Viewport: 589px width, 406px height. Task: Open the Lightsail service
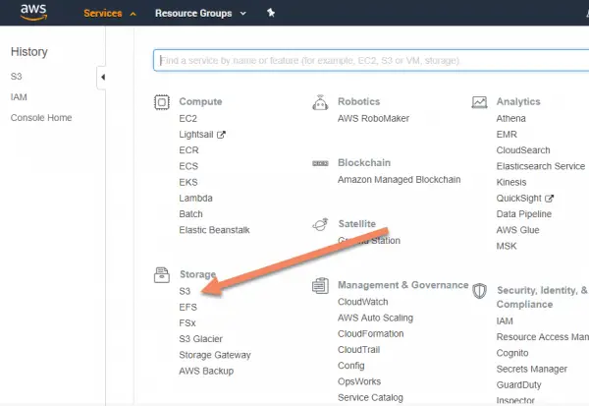click(x=196, y=135)
